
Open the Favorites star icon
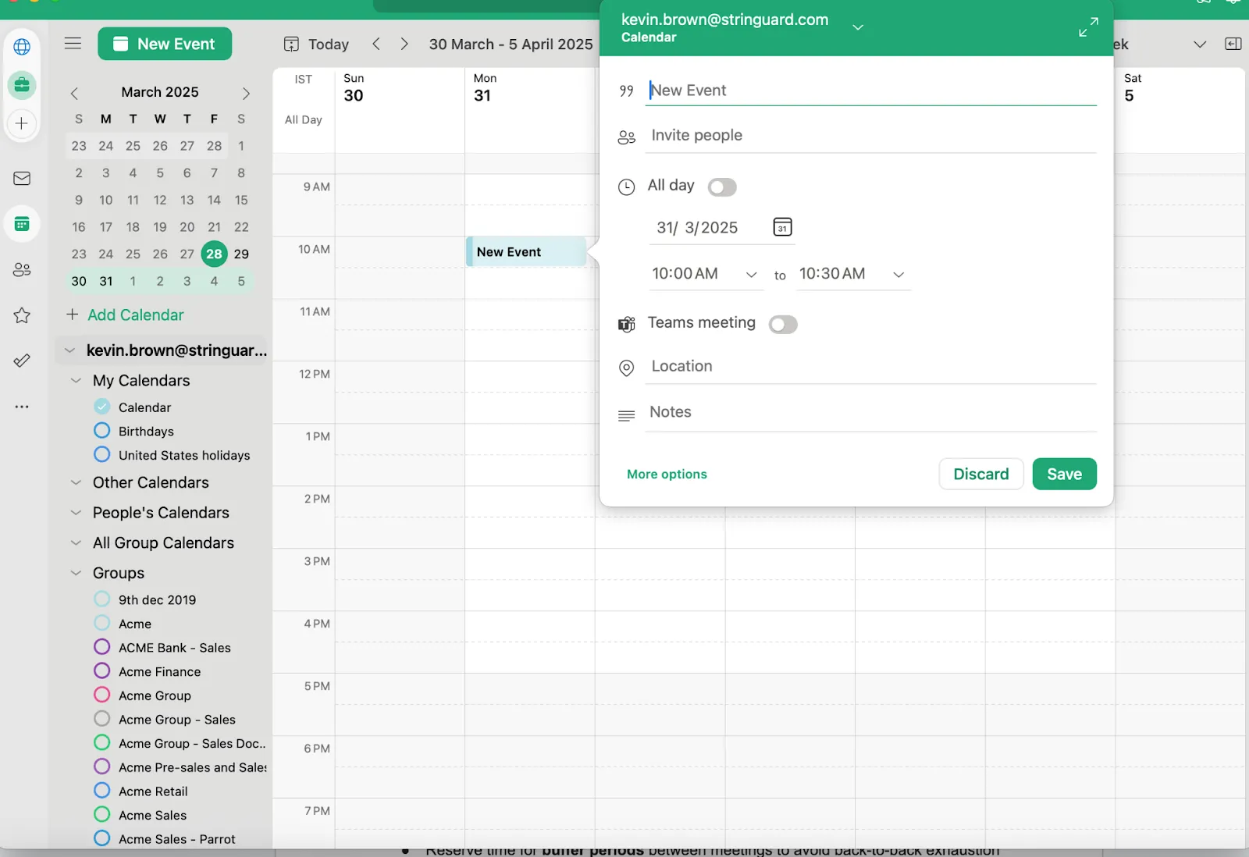tap(22, 315)
